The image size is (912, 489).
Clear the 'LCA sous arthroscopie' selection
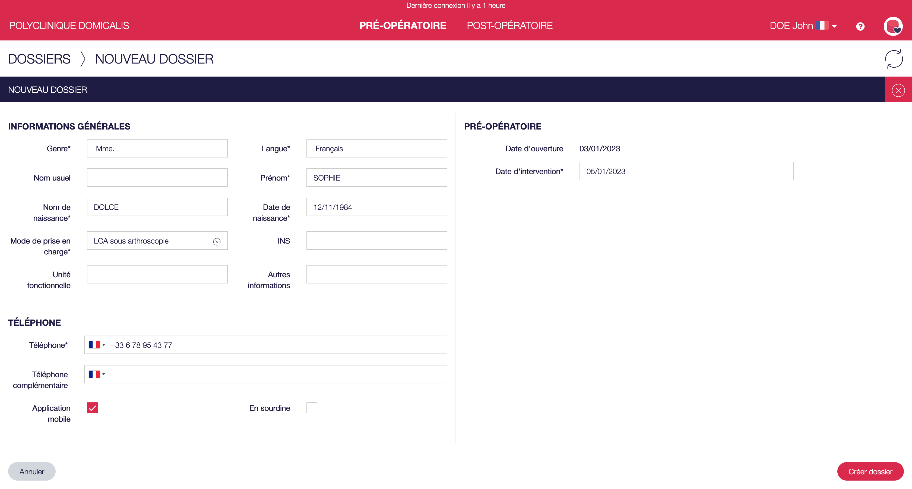point(217,241)
